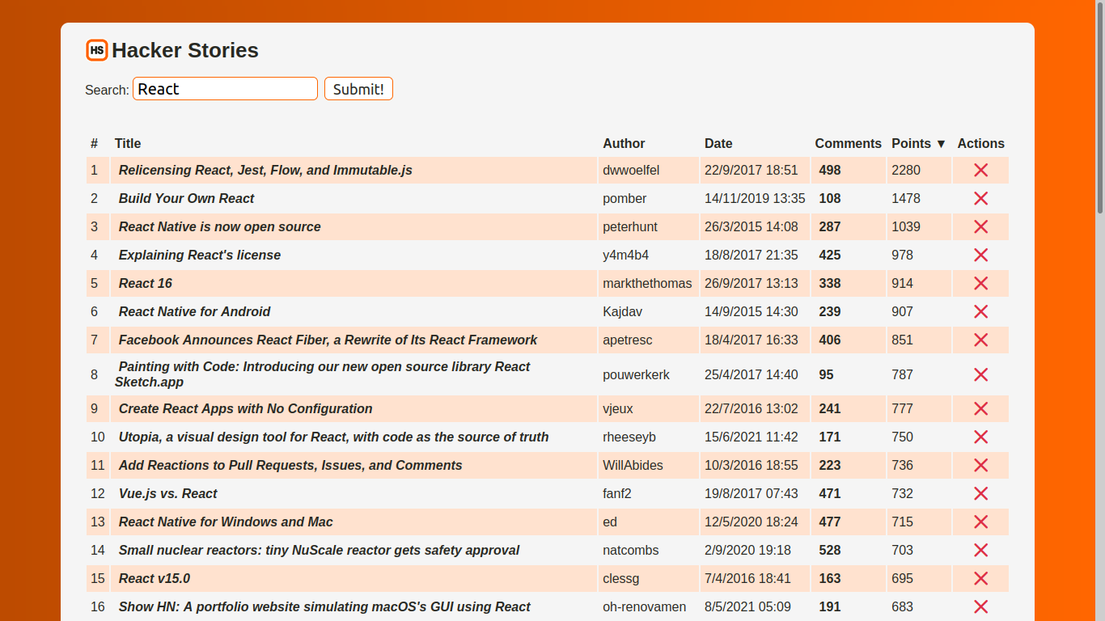The width and height of the screenshot is (1105, 621).
Task: Delete the 'Small nuclear reactors' story
Action: click(980, 550)
